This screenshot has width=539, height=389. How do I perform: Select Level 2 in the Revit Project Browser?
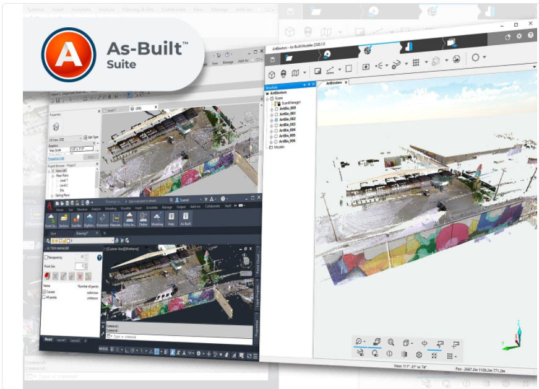(64, 185)
